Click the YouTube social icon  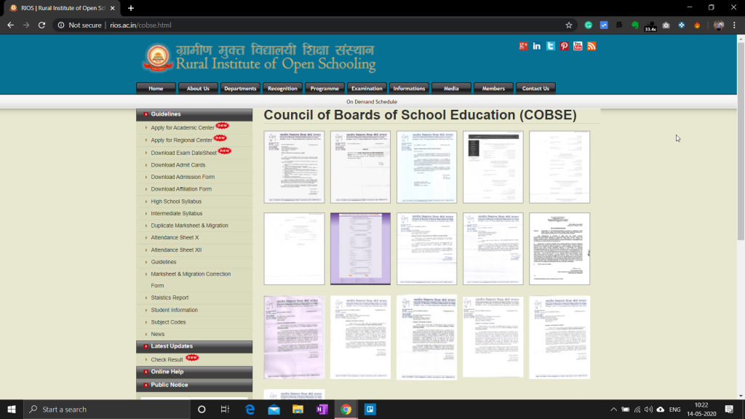click(578, 46)
